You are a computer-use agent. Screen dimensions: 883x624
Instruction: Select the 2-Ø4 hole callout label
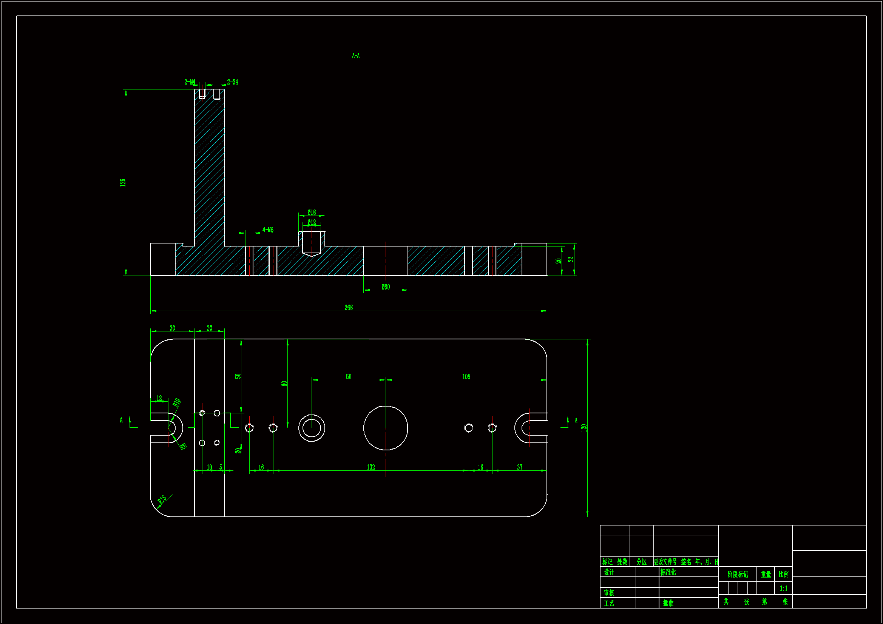point(232,82)
